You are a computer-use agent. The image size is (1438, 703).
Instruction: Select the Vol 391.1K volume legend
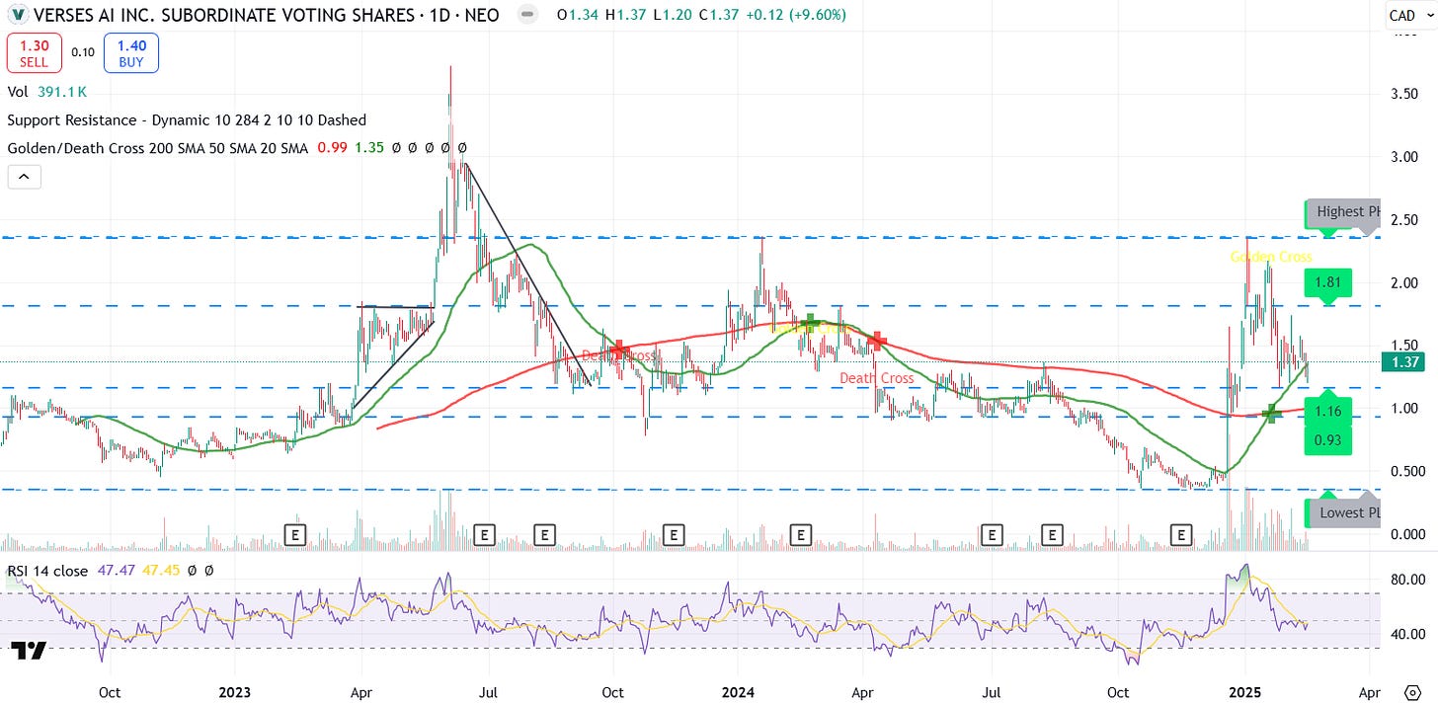(x=45, y=91)
